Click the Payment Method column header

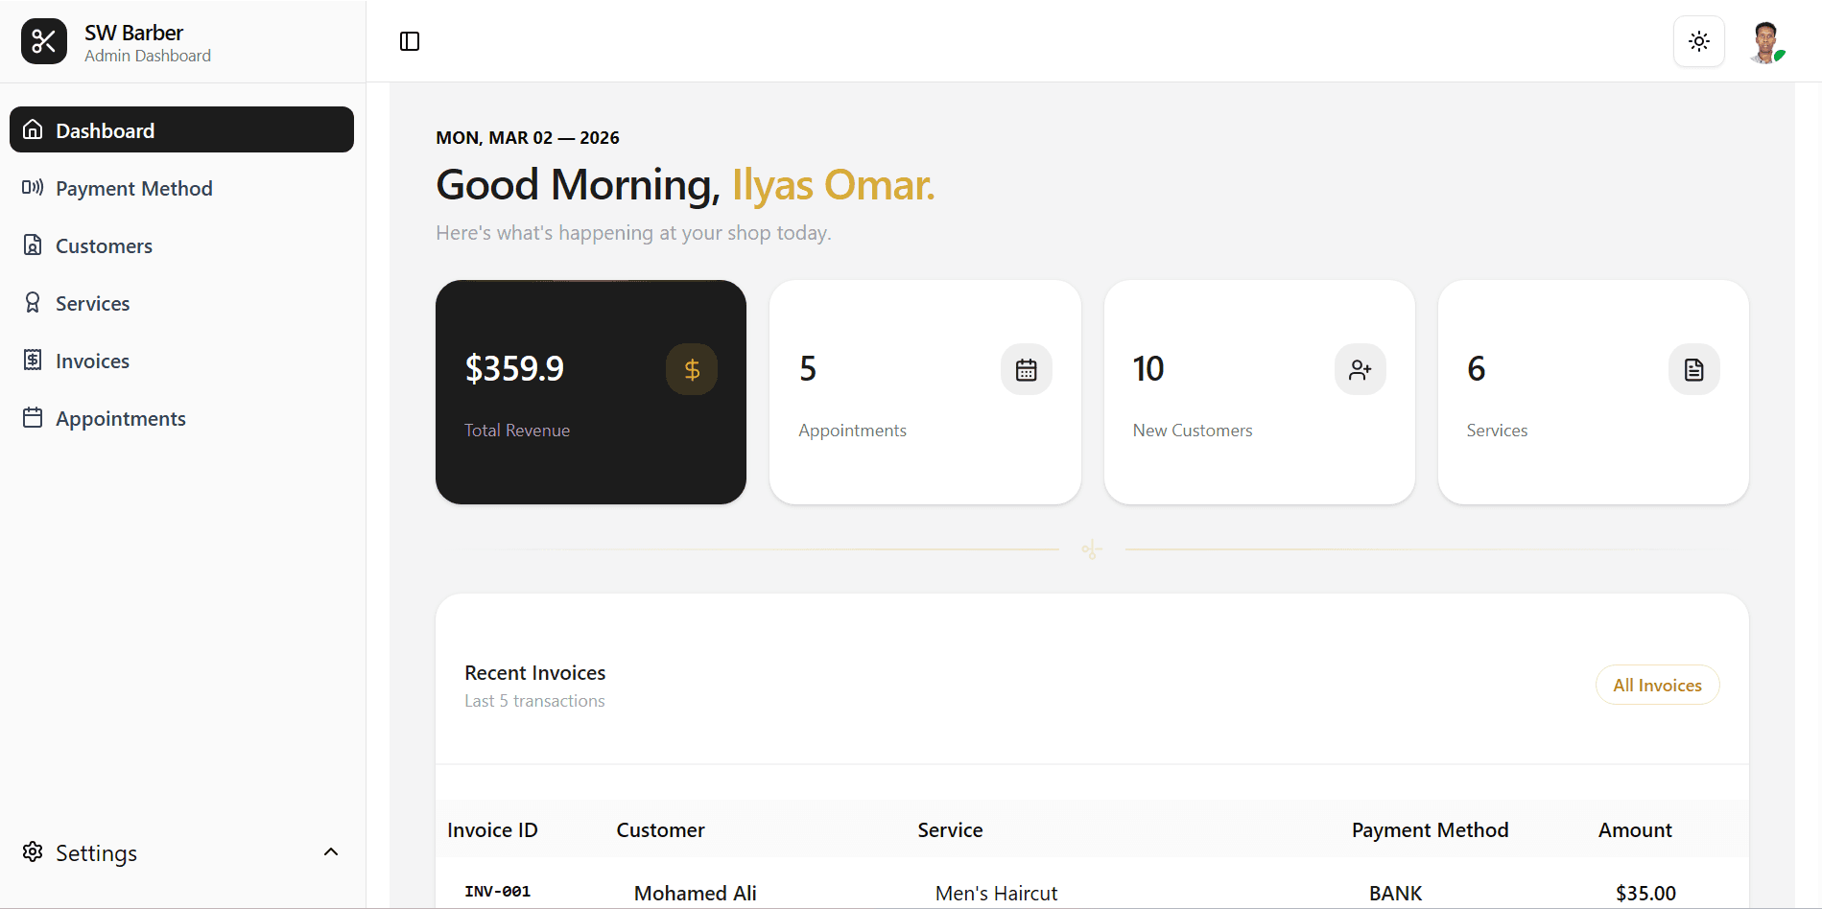[1430, 830]
